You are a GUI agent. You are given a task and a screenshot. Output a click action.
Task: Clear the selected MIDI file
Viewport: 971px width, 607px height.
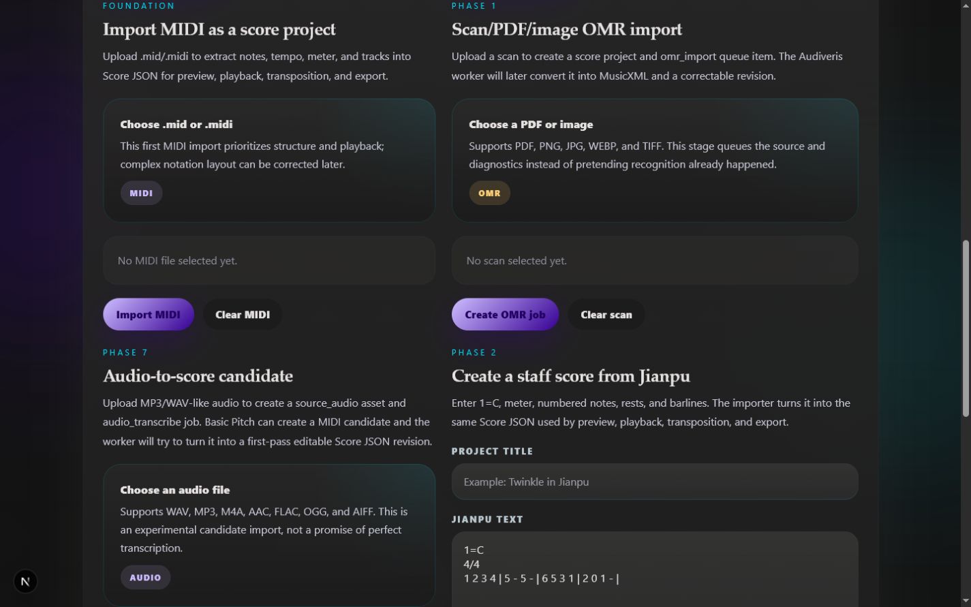(x=243, y=315)
